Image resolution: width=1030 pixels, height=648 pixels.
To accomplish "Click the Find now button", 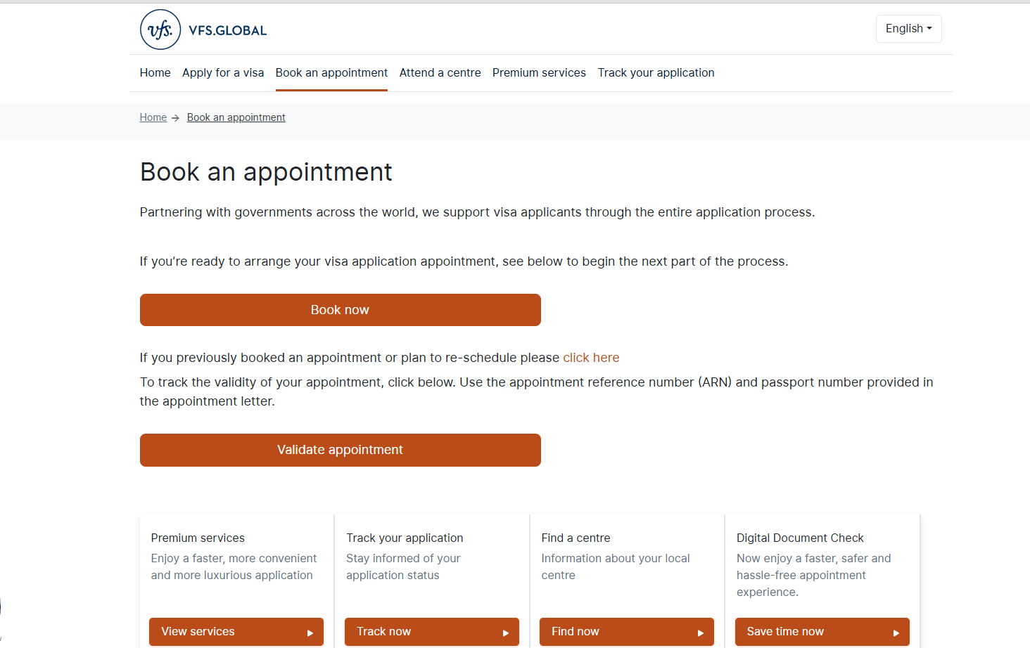I will tap(627, 632).
